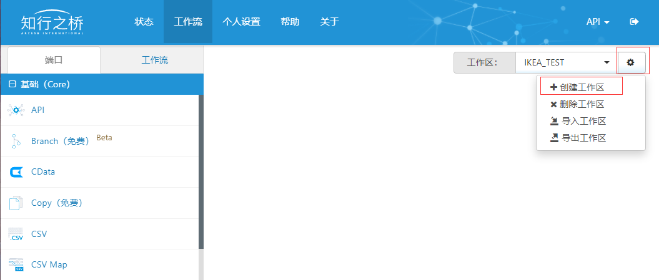Click the Branch port icon
The height and width of the screenshot is (280, 659).
click(x=16, y=141)
